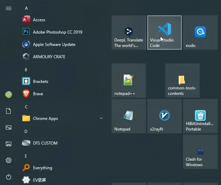Click the letter B section header
The height and width of the screenshot is (185, 221).
click(x=26, y=70)
